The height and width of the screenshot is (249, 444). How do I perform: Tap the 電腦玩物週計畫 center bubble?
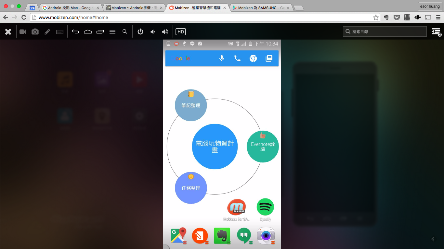[x=215, y=147]
